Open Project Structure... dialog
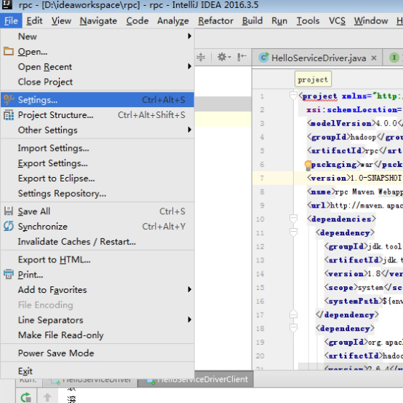 pos(97,115)
